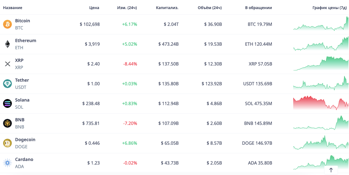Click circulating supply DOGE 146.97B
Image resolution: width=349 pixels, height=175 pixels.
pos(257,143)
